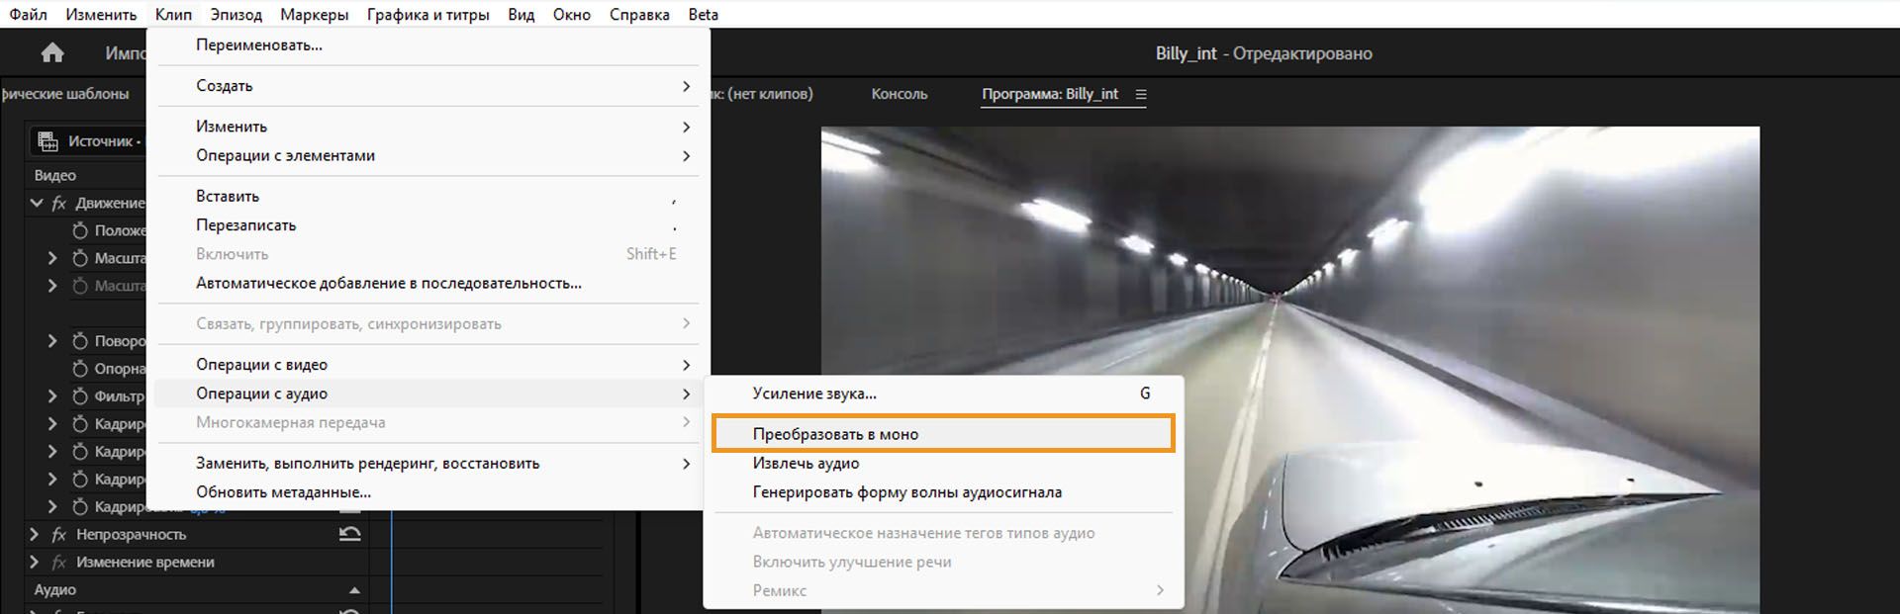Expand the Изменение времени effect
The width and height of the screenshot is (1900, 614).
(x=35, y=562)
